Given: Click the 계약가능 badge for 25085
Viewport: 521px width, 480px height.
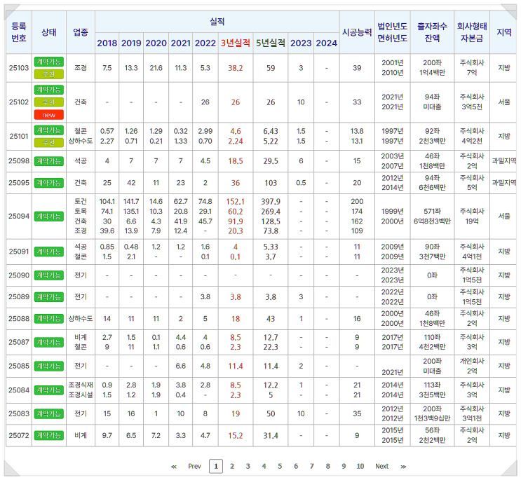Looking at the screenshot, I should pos(49,366).
